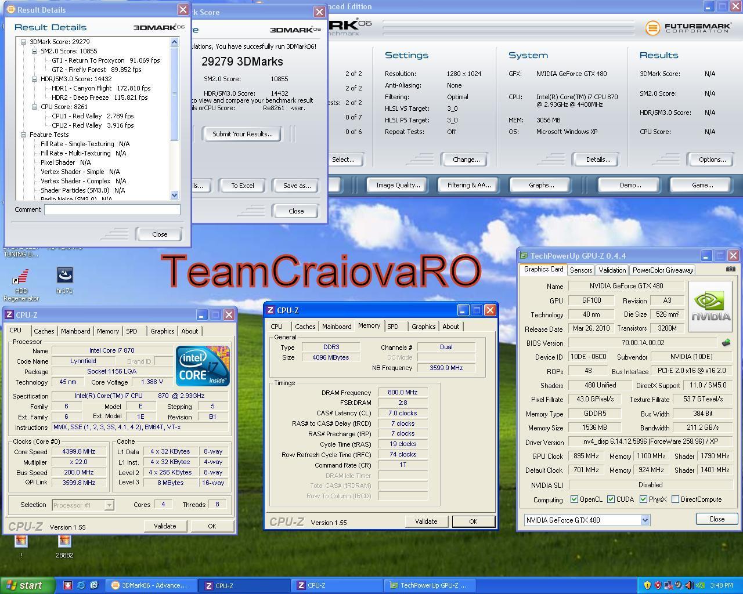Image resolution: width=743 pixels, height=594 pixels.
Task: Click the Demo button in 3DMark06
Action: point(630,185)
